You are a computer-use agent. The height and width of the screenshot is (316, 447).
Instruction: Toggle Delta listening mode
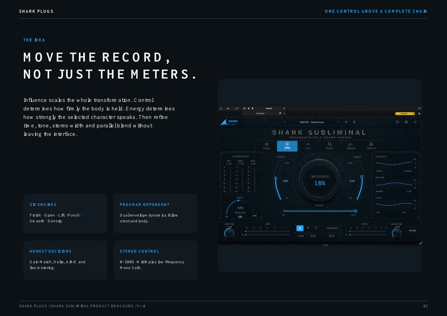tap(332, 236)
